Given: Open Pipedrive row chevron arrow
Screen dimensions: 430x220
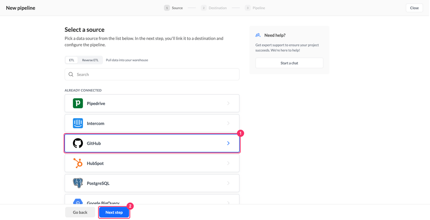Looking at the screenshot, I should pos(228,103).
